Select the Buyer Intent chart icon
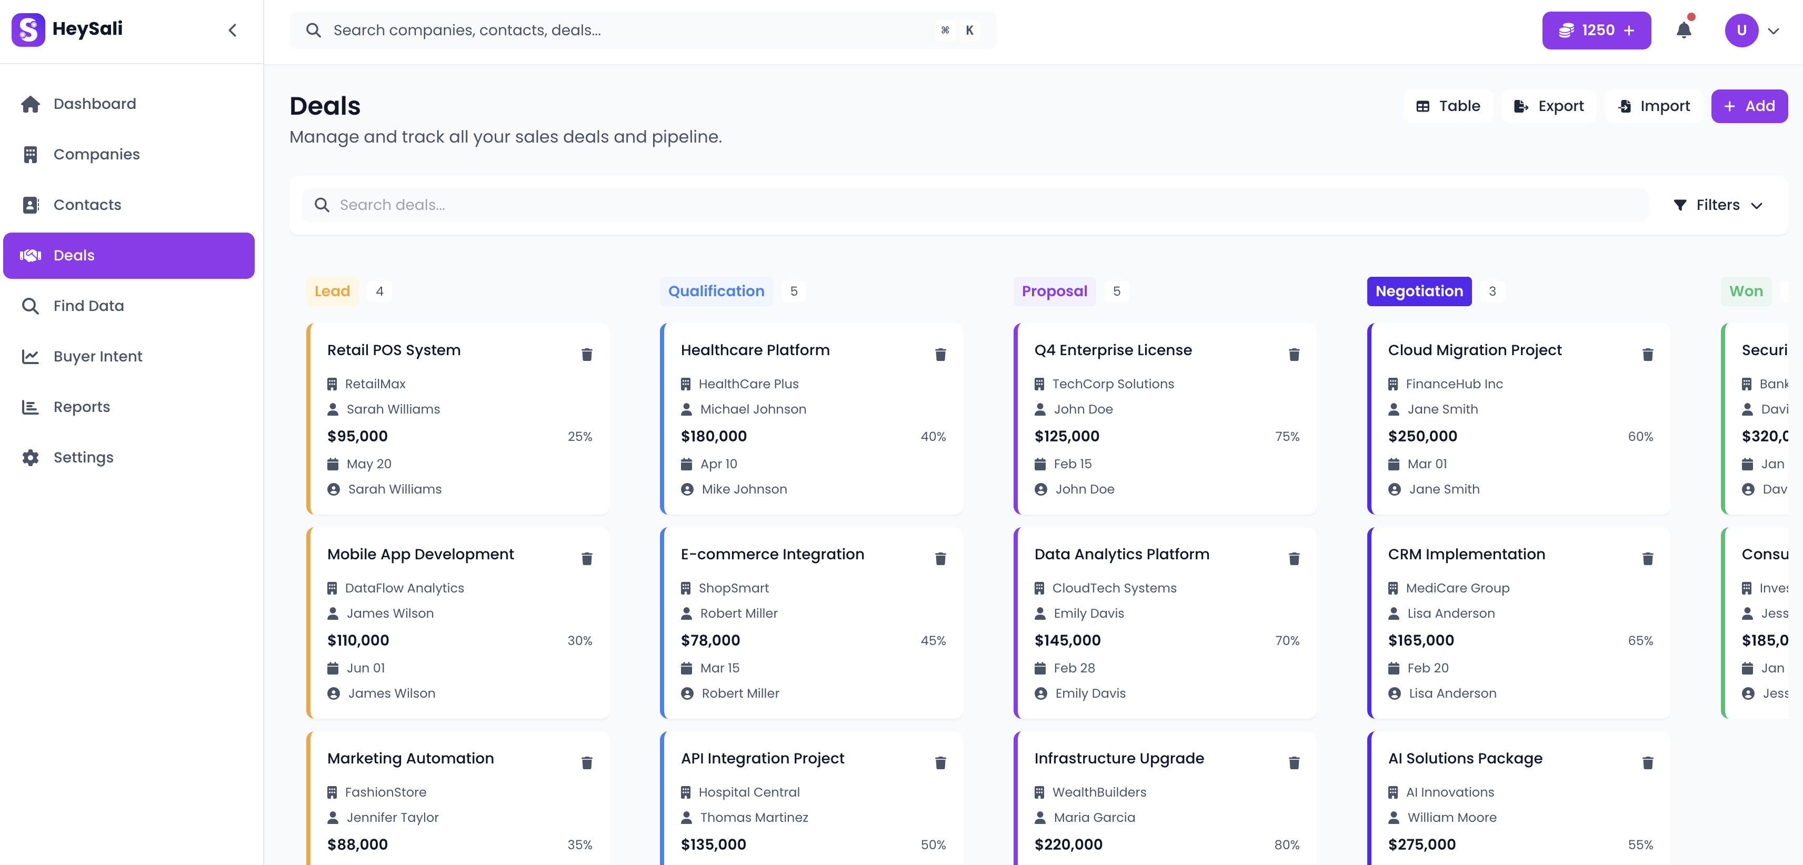This screenshot has width=1803, height=865. pos(31,356)
